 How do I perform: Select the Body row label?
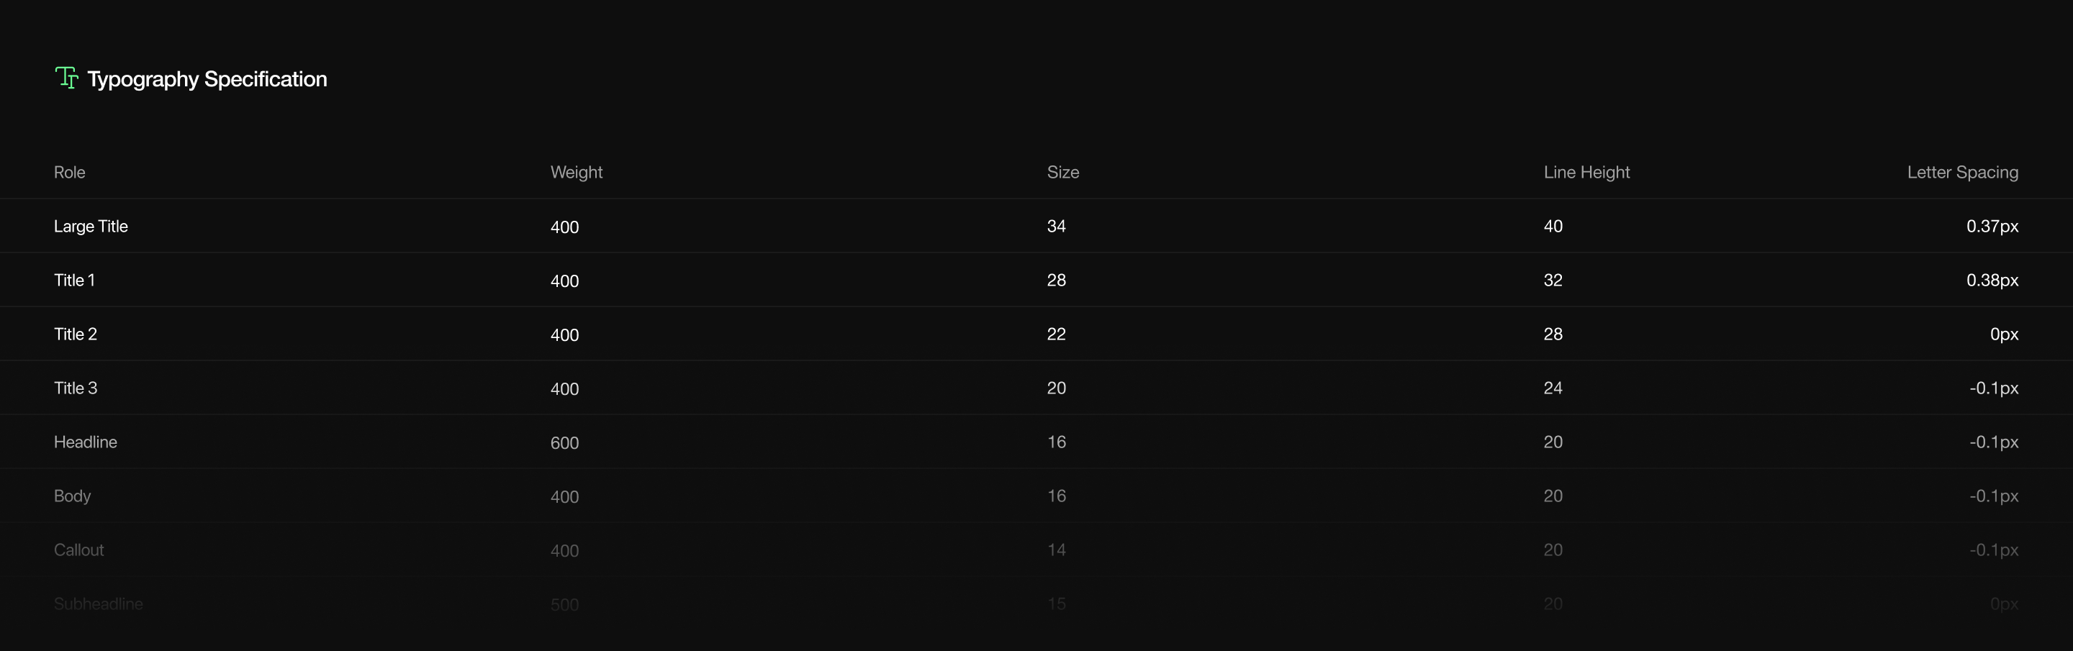[73, 496]
